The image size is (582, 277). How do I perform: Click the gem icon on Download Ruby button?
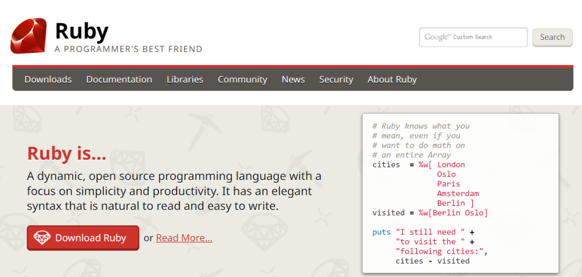(x=42, y=238)
